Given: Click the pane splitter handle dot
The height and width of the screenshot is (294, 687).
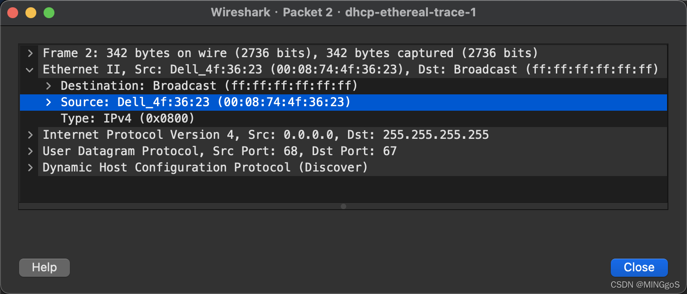Looking at the screenshot, I should coord(343,206).
